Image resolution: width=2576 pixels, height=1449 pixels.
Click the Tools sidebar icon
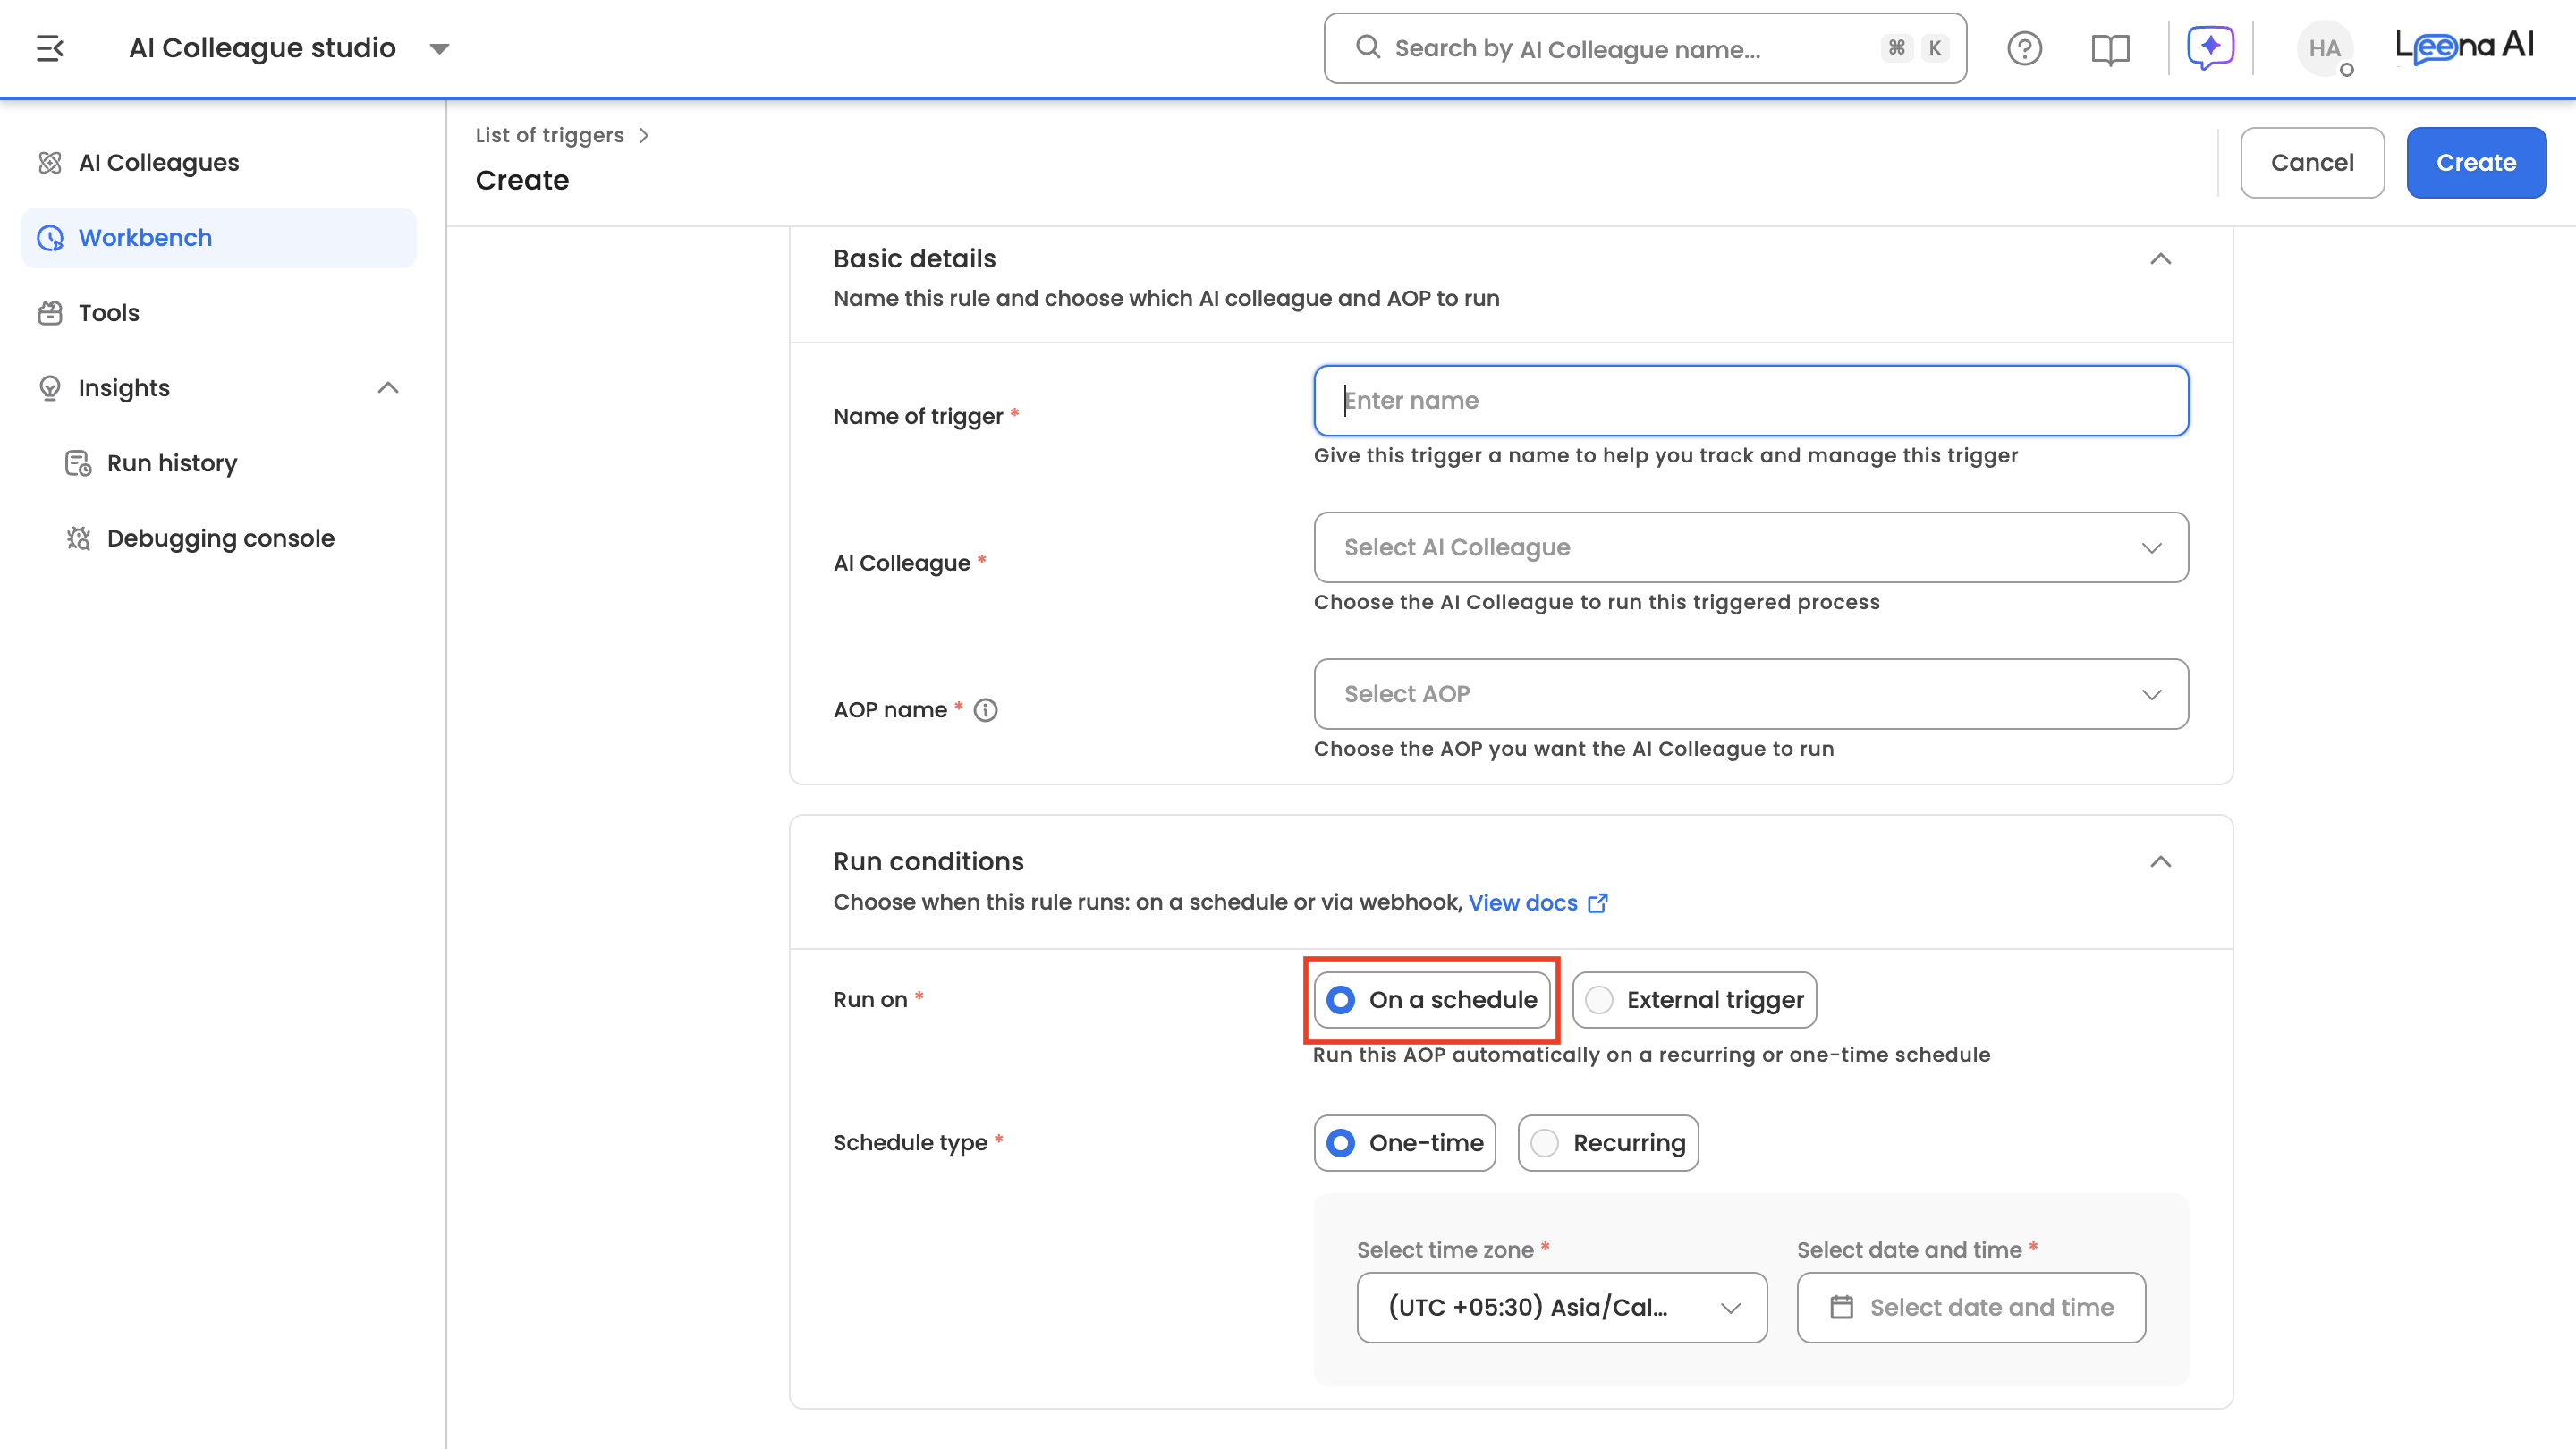50,313
